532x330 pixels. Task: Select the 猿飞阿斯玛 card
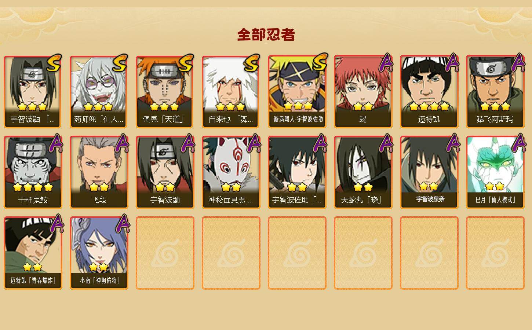tap(495, 92)
